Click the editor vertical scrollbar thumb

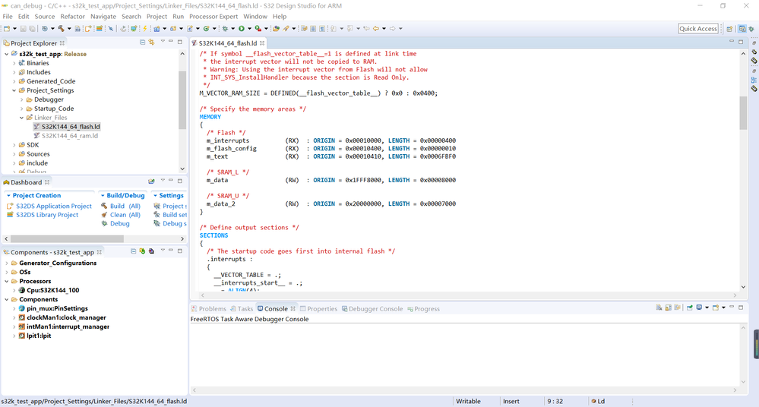743,112
